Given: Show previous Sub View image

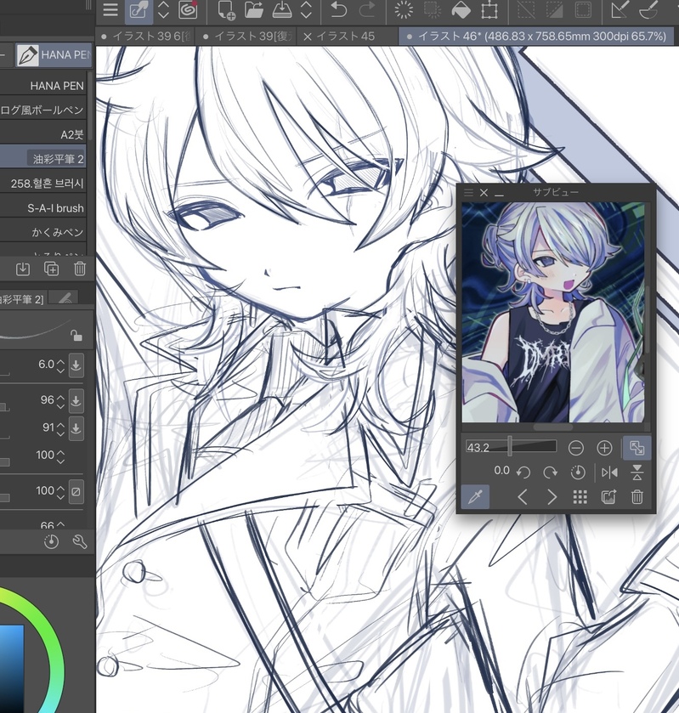Looking at the screenshot, I should pyautogui.click(x=523, y=497).
